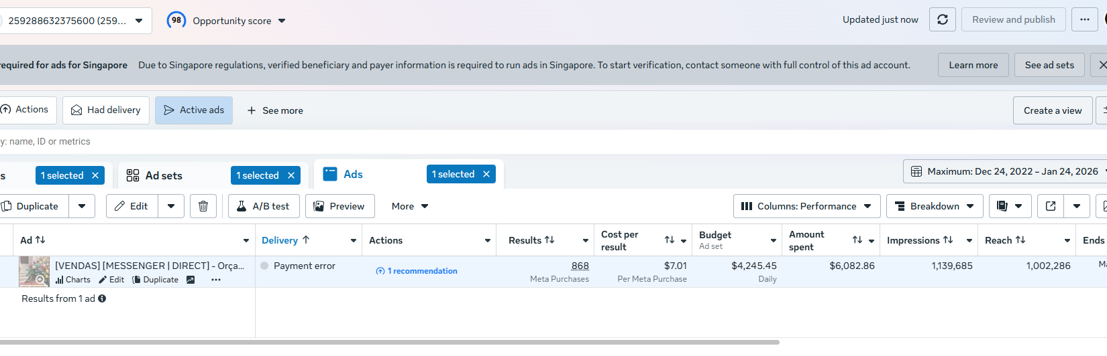Open the ad row's three-dots menu

[216, 280]
